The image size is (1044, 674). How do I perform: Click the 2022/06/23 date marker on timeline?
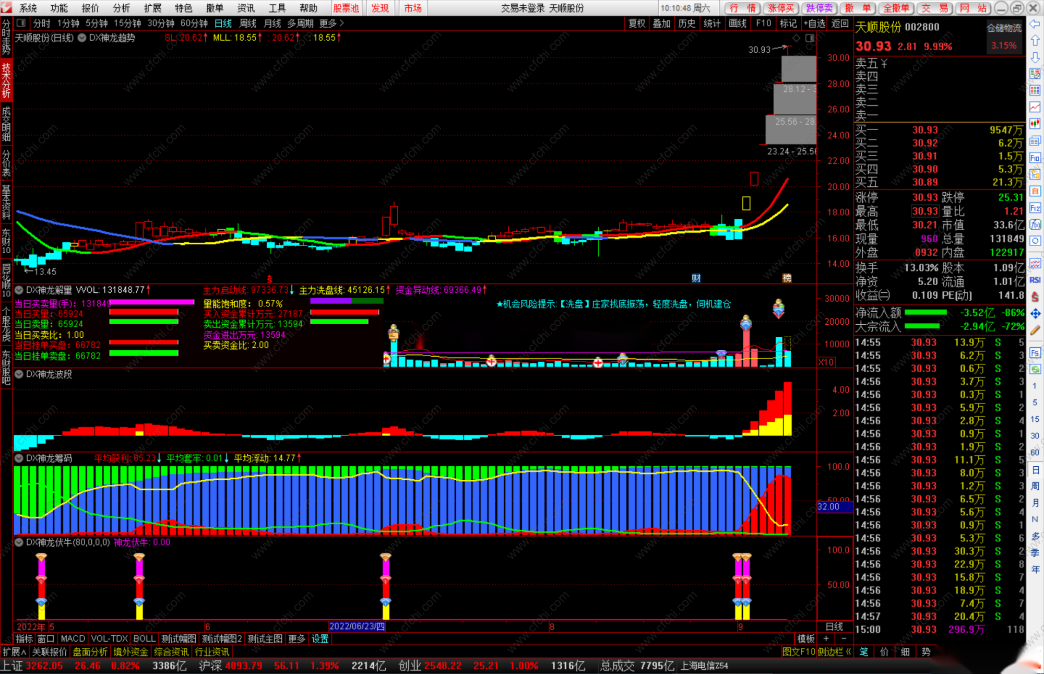point(357,626)
